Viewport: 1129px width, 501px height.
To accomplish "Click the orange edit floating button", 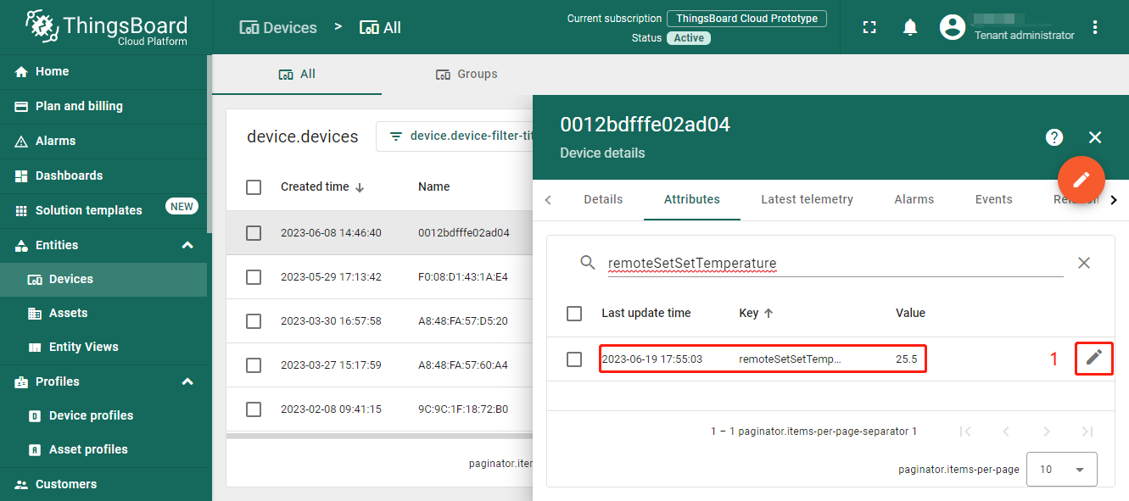I will tap(1081, 180).
